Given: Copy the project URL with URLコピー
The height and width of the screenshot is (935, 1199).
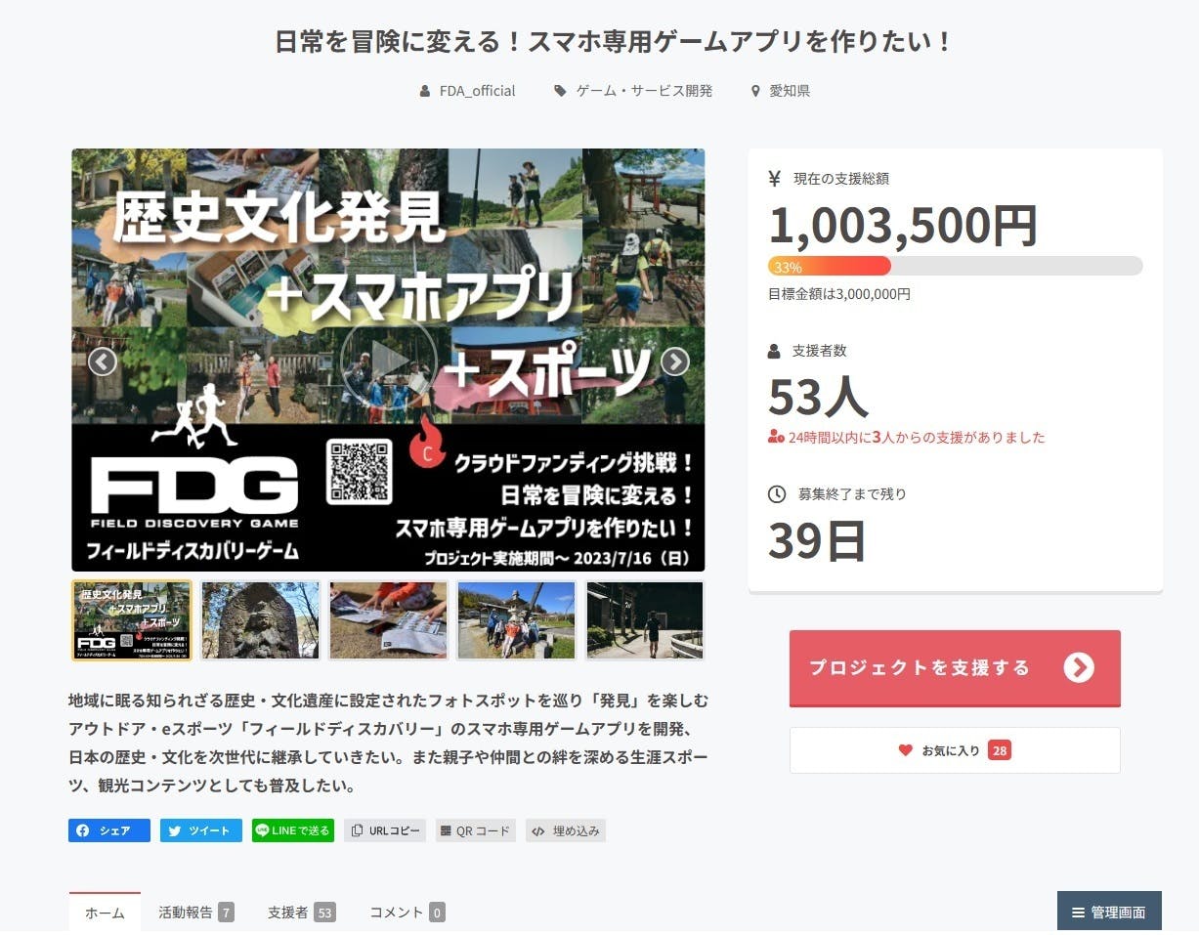Looking at the screenshot, I should coord(385,830).
